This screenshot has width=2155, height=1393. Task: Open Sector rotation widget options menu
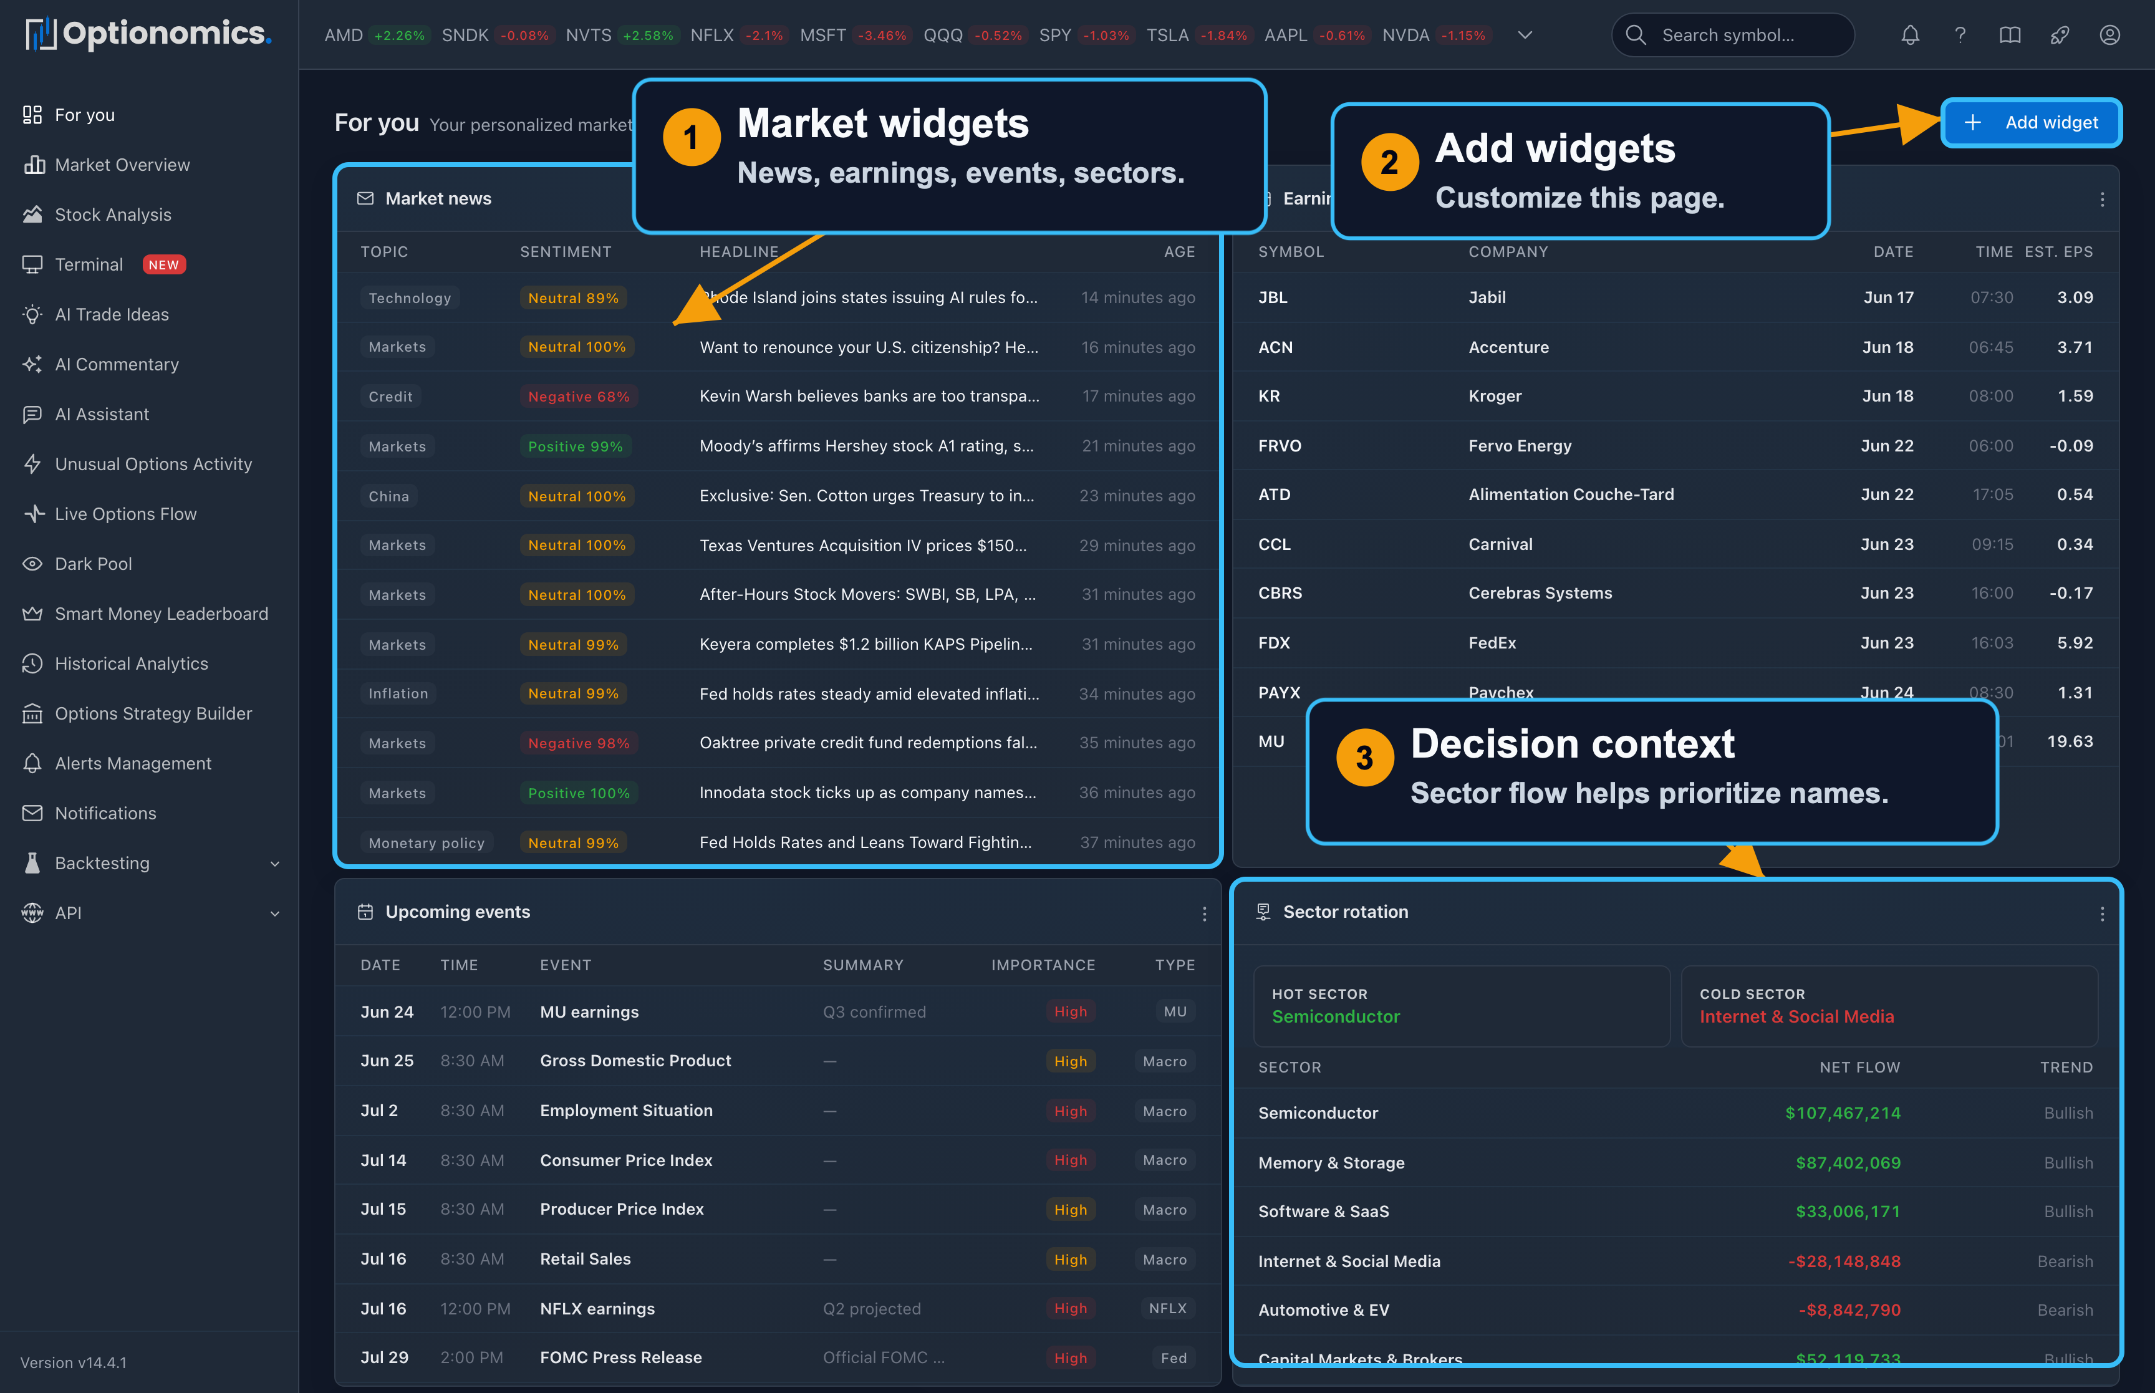(x=2101, y=913)
